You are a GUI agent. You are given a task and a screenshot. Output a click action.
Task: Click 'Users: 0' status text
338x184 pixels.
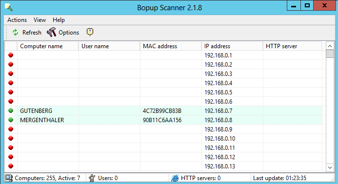pyautogui.click(x=108, y=178)
